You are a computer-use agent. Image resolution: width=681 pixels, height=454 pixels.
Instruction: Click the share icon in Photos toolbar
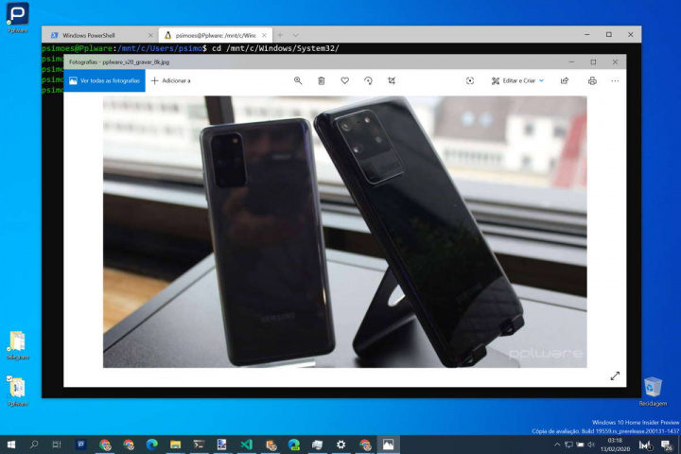pyautogui.click(x=565, y=81)
